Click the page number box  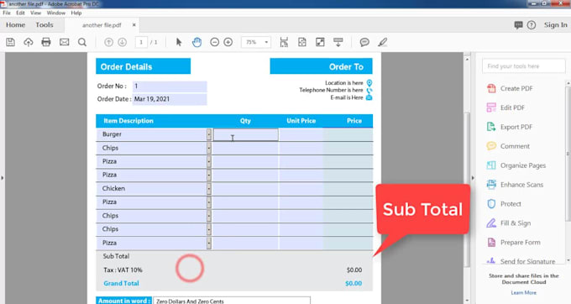pos(141,42)
